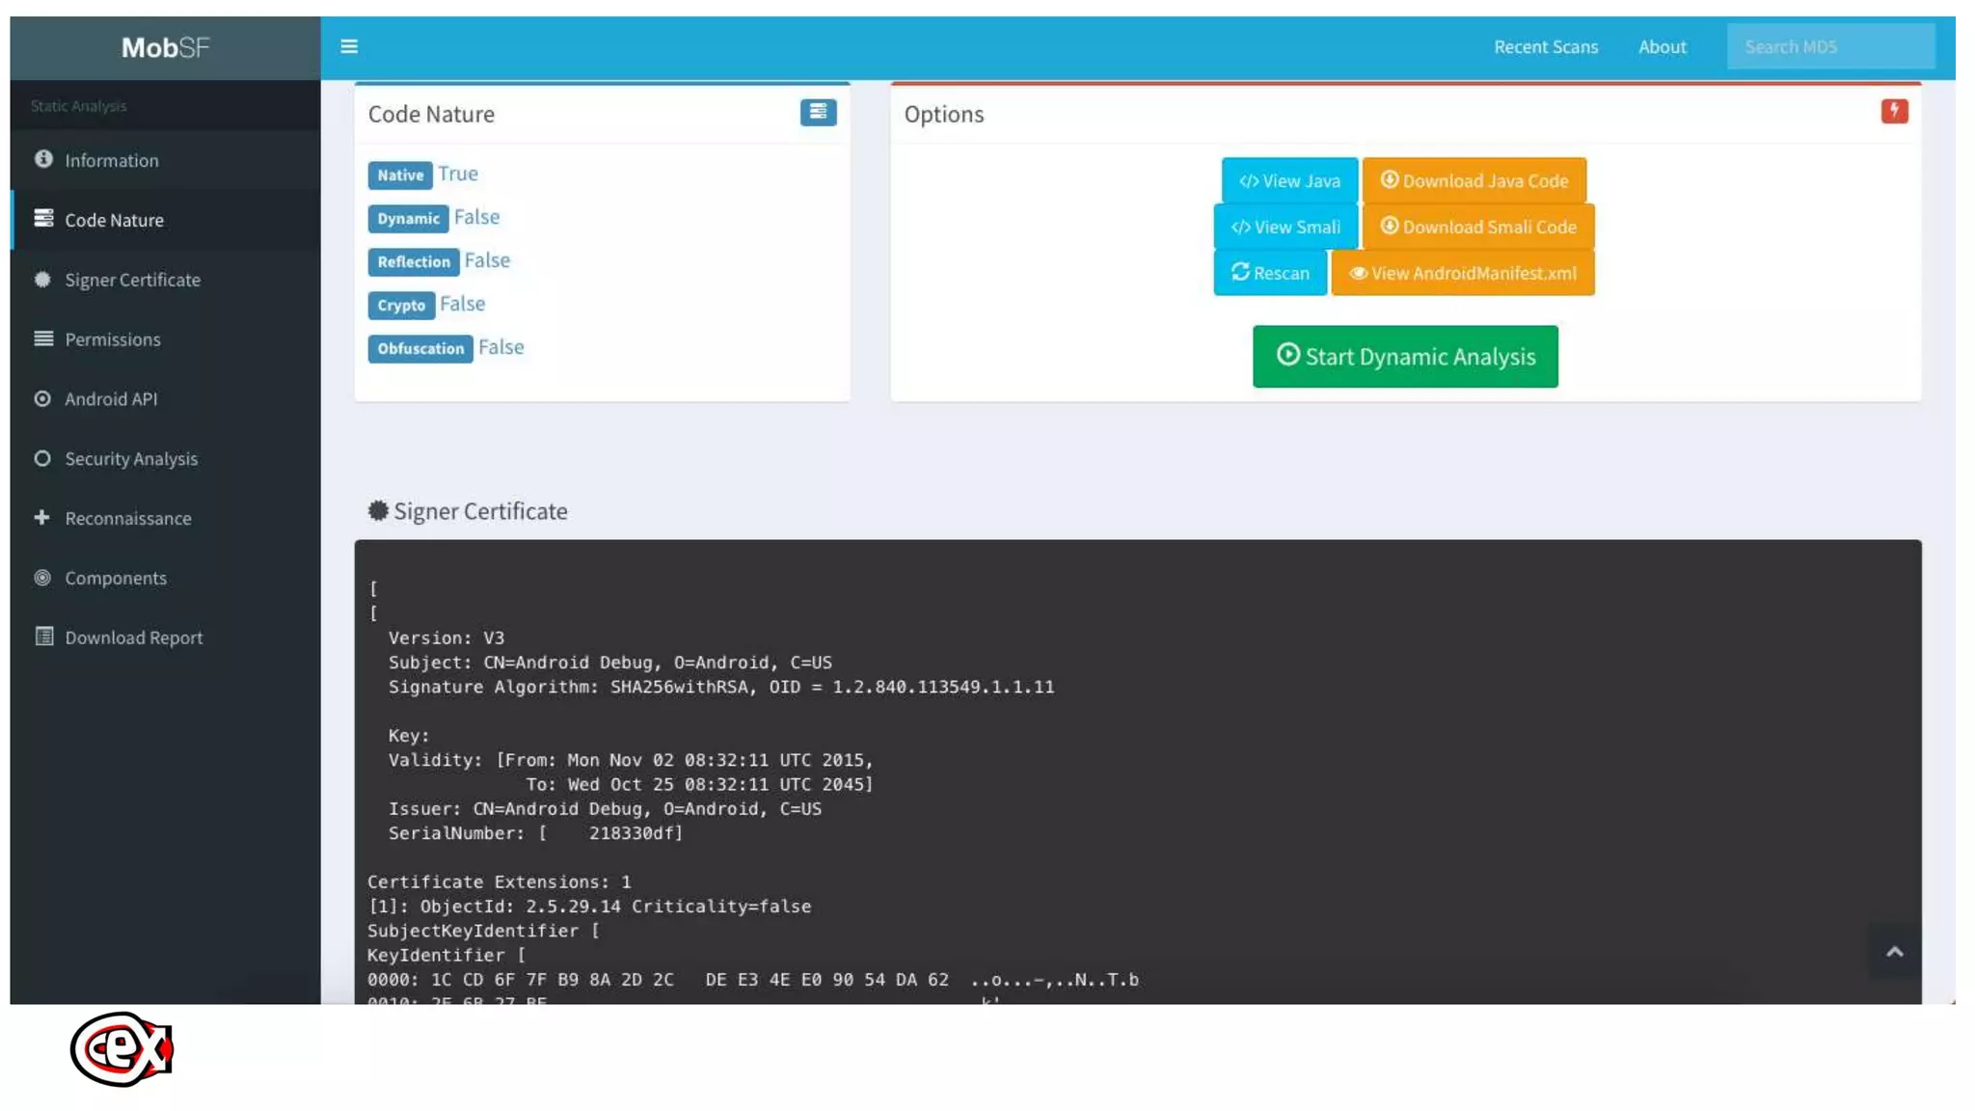
Task: Click the Reconnaissance plus icon
Action: click(x=41, y=518)
